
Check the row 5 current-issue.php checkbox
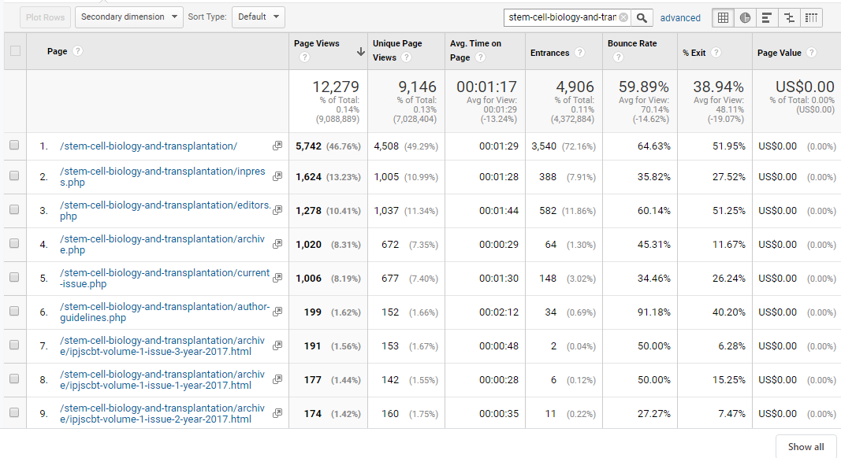pos(14,278)
